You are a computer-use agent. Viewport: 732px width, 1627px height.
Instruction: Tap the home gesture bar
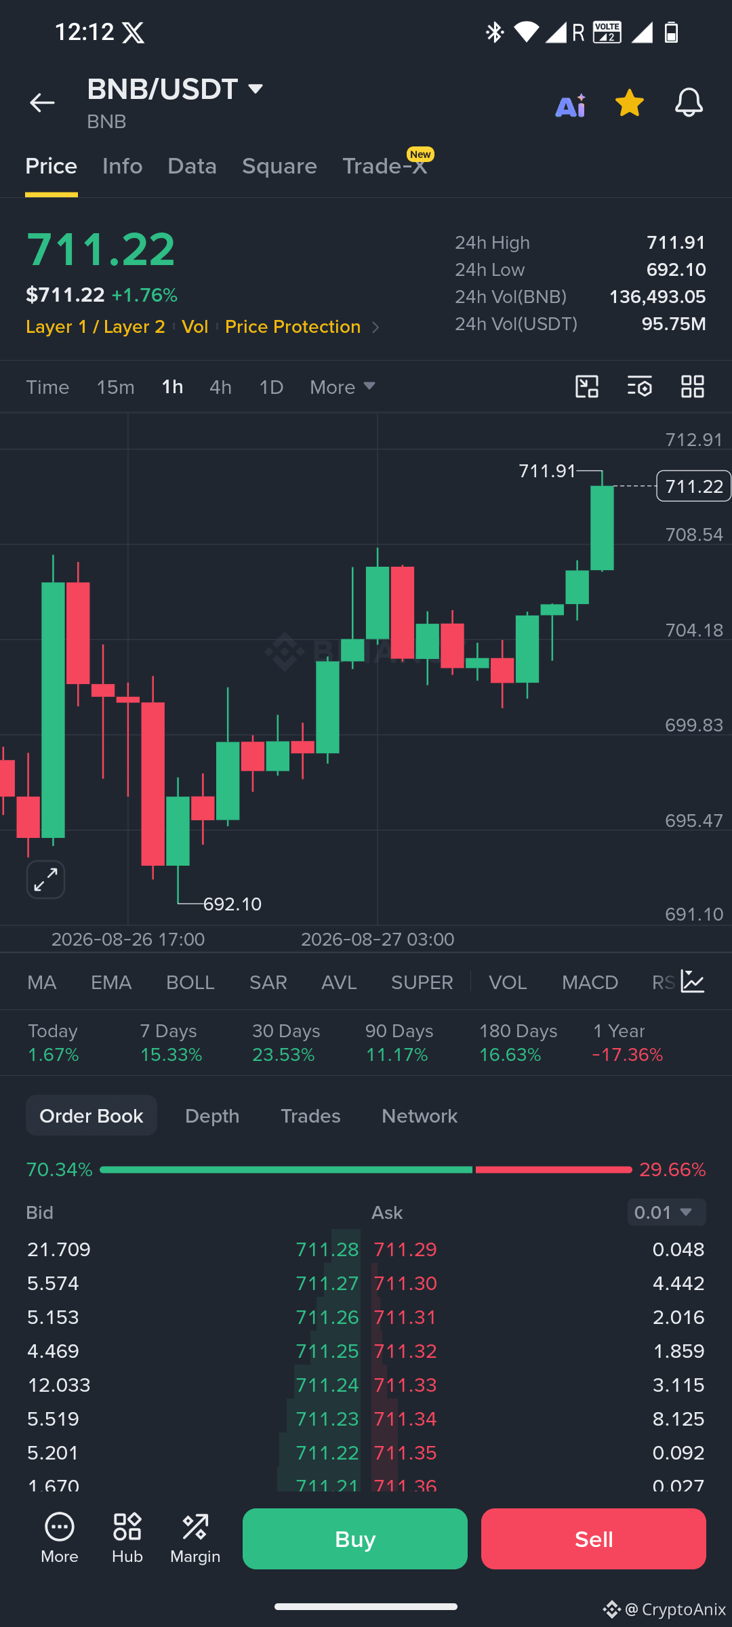pyautogui.click(x=366, y=1606)
